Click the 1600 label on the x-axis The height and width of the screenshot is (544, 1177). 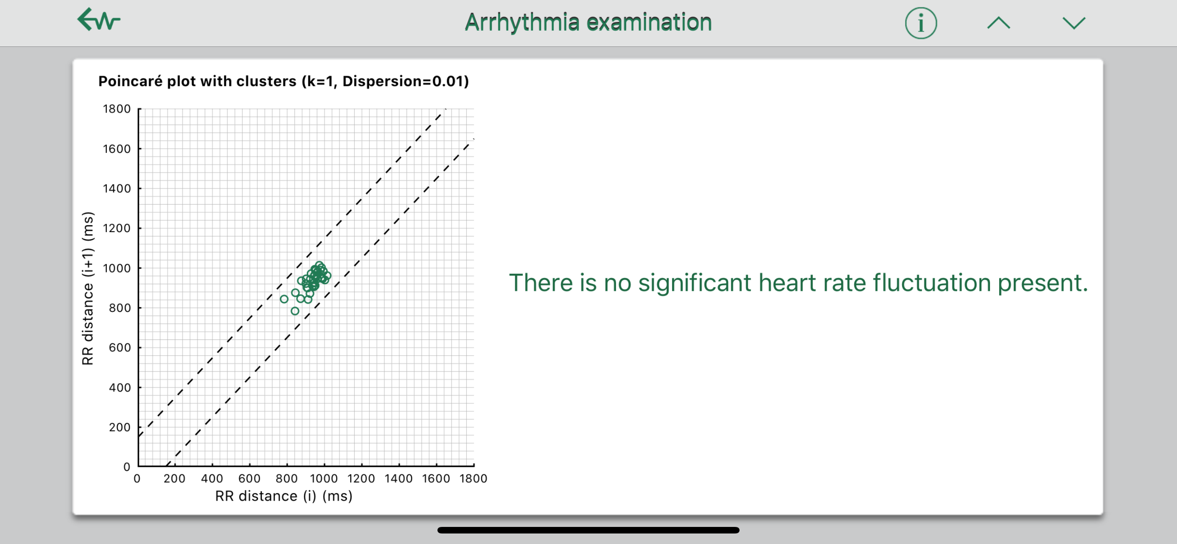click(x=436, y=479)
